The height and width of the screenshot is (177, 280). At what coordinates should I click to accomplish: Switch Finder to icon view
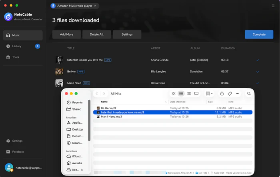pos(173,94)
